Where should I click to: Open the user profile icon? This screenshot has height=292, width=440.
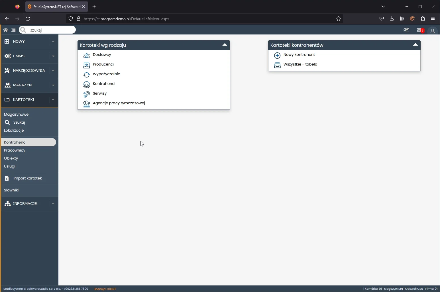(x=432, y=31)
